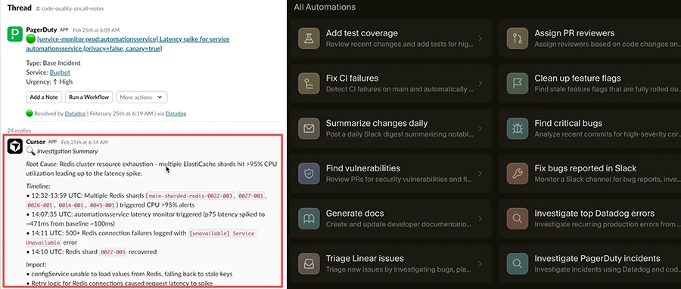Click the 0014-001 shard code tag

coord(72,205)
